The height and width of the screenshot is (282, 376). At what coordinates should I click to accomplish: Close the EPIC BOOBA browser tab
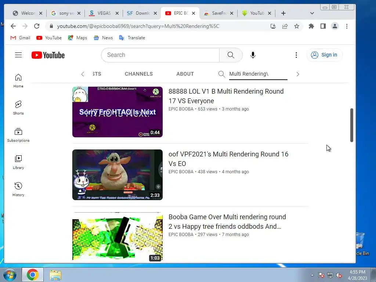(x=194, y=13)
